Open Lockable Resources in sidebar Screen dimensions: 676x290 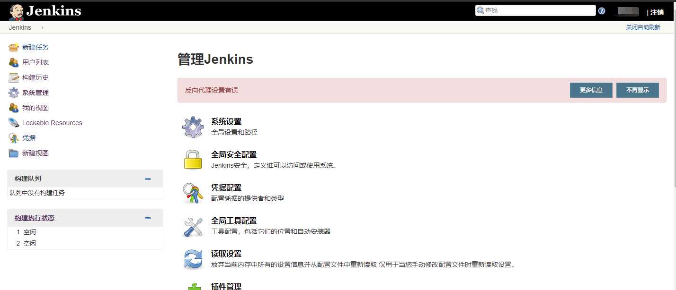click(52, 123)
